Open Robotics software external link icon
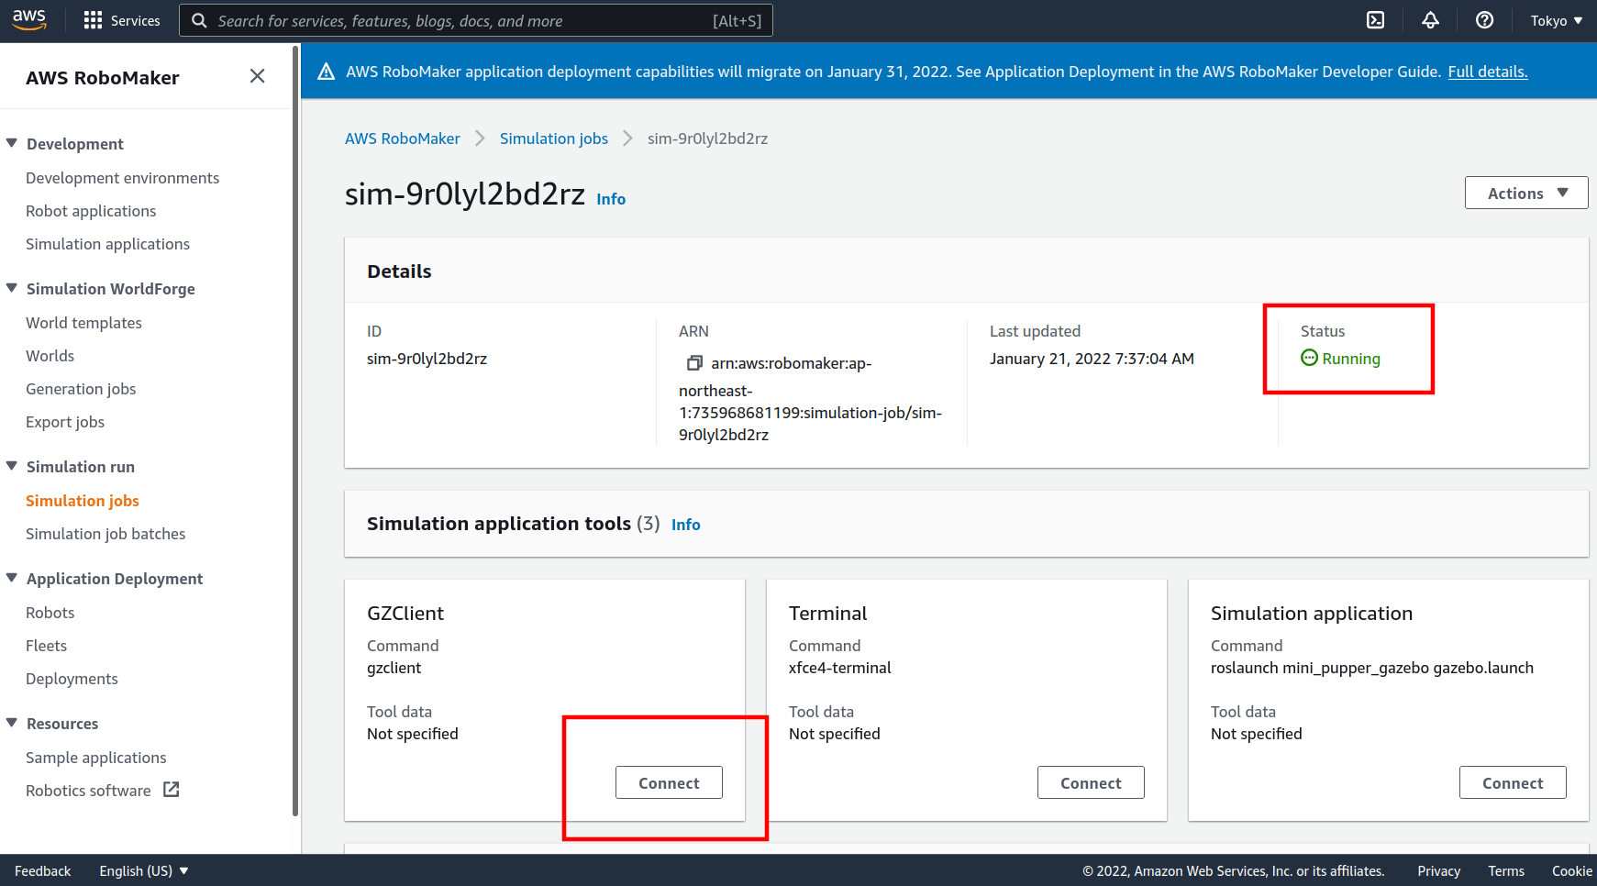The width and height of the screenshot is (1597, 886). [x=172, y=790]
